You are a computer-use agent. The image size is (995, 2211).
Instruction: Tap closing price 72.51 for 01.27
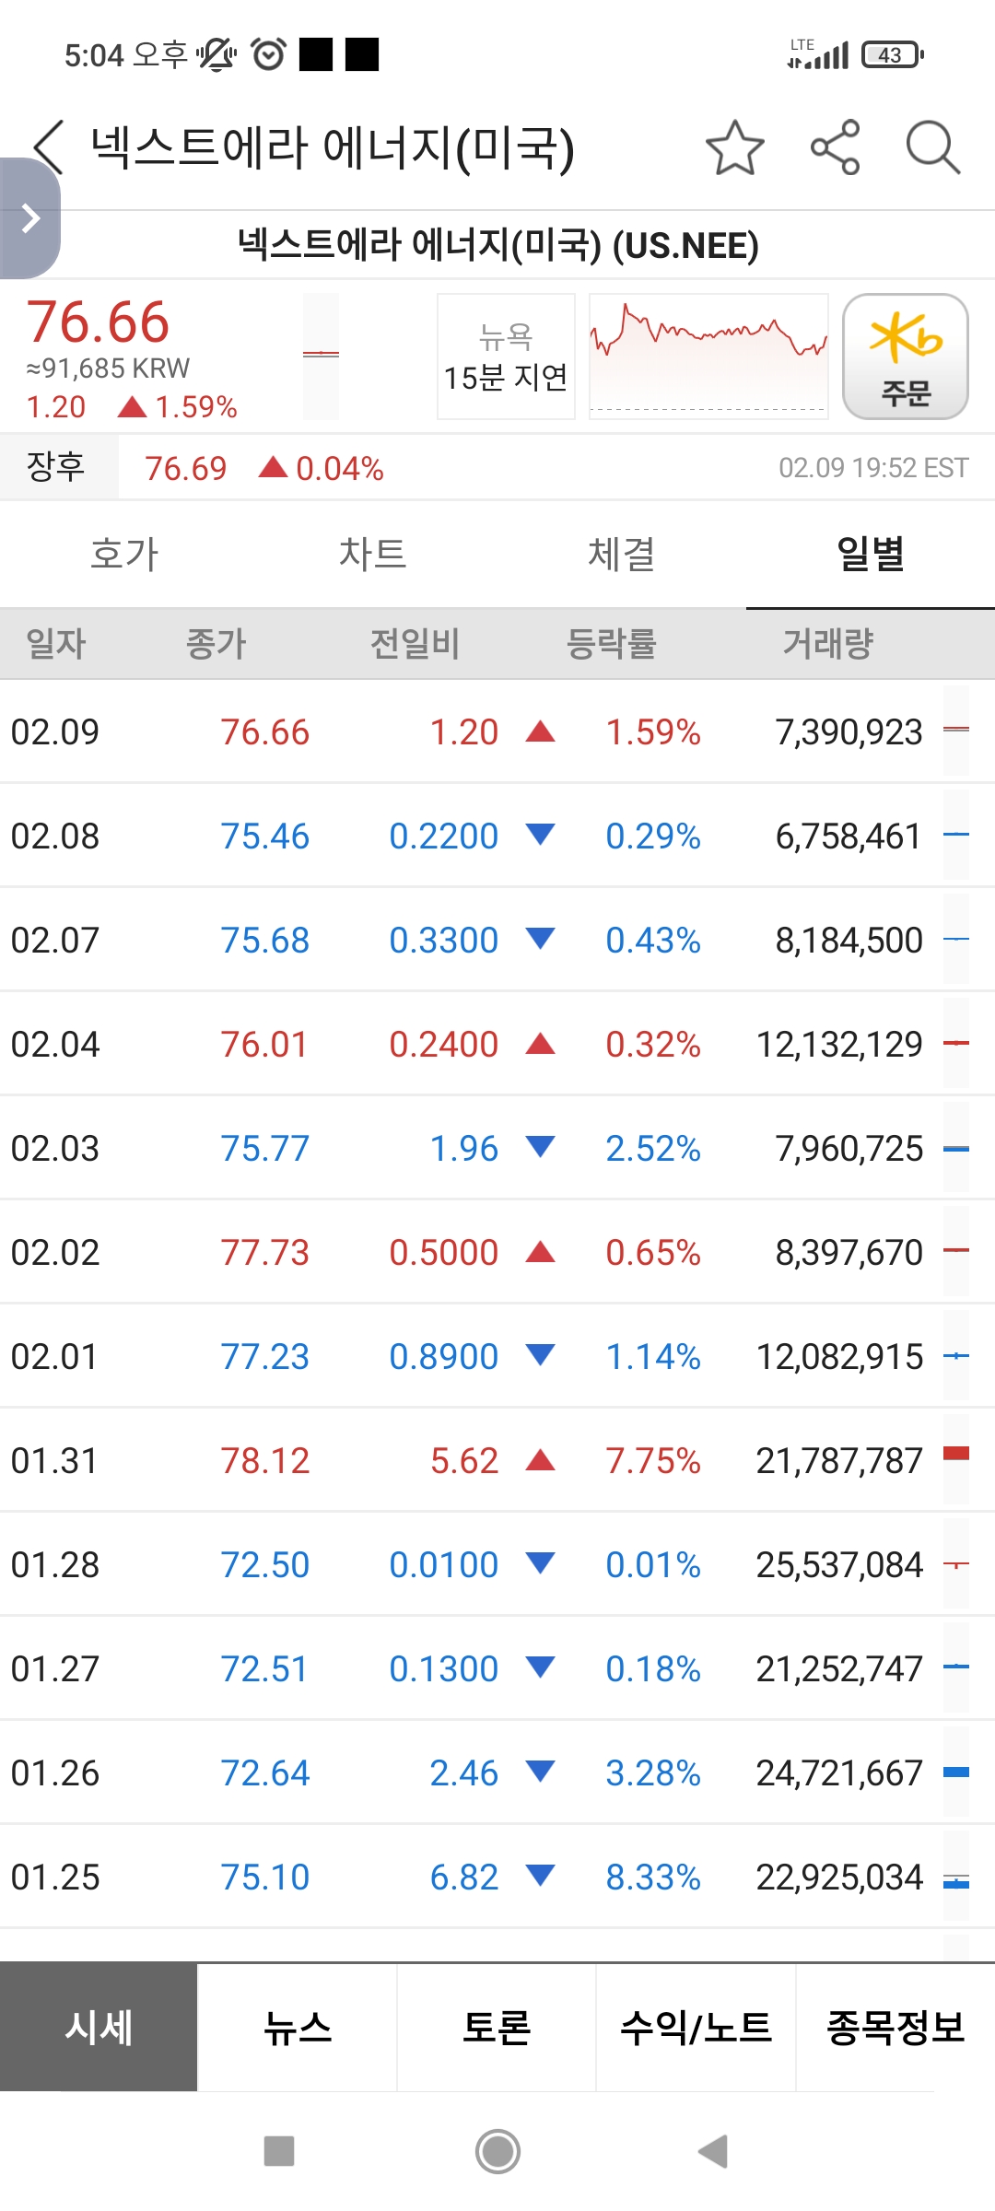point(264,1668)
